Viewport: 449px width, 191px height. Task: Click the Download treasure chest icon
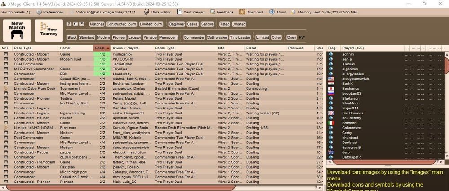click(x=242, y=12)
